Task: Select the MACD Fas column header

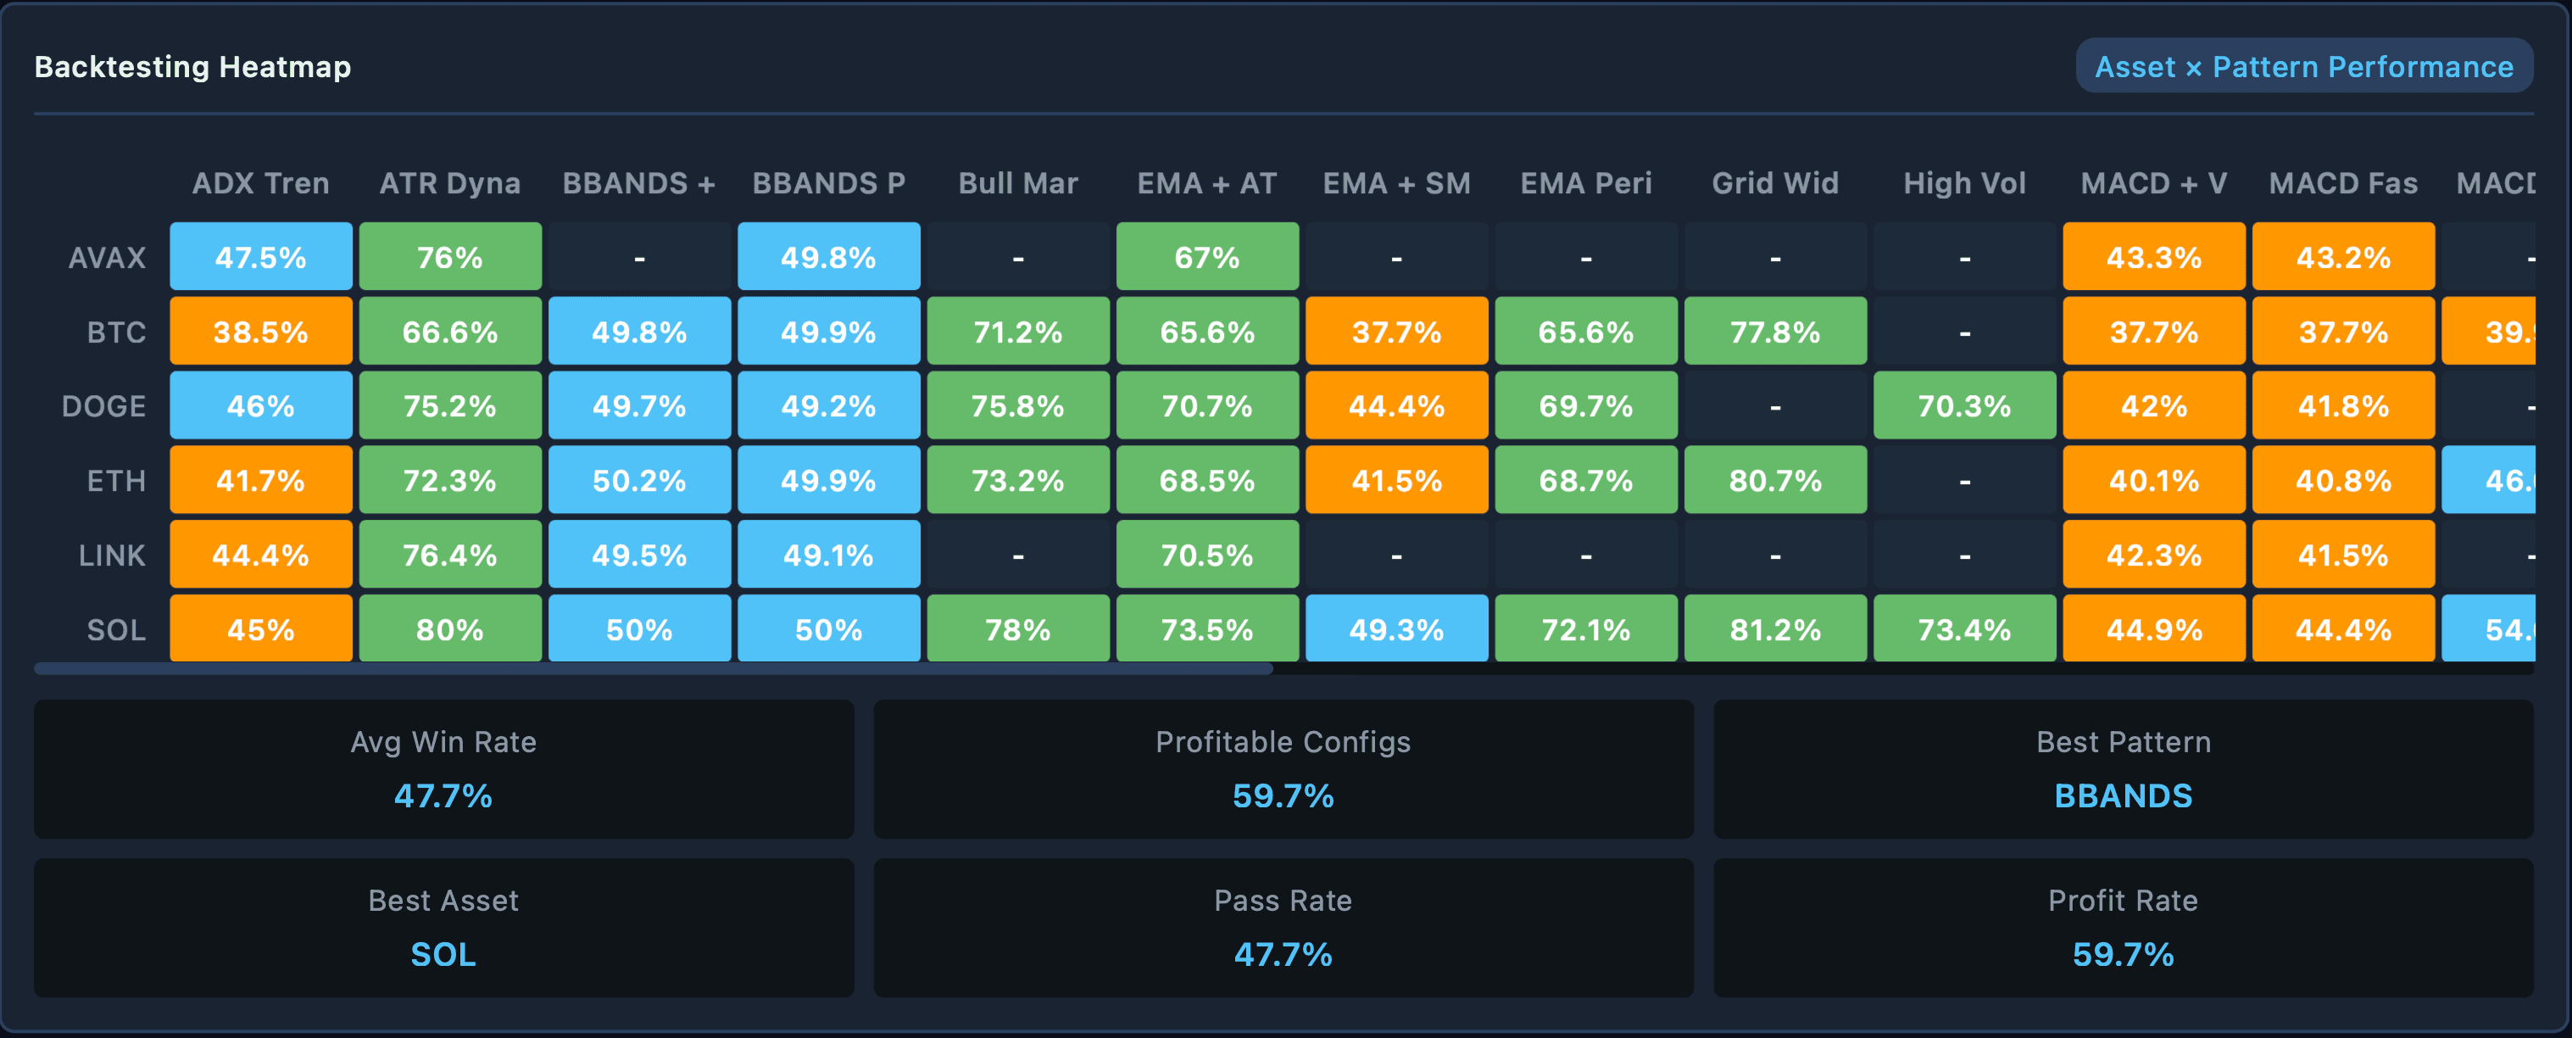Action: [x=2341, y=183]
